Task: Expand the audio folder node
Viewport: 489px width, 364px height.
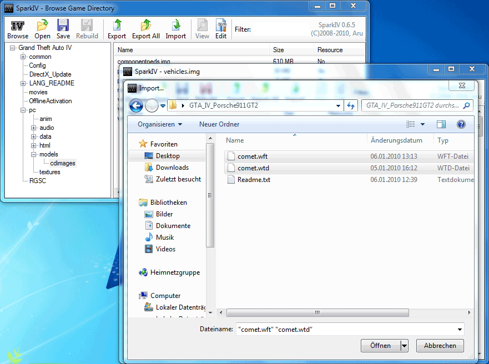Action: [33, 128]
